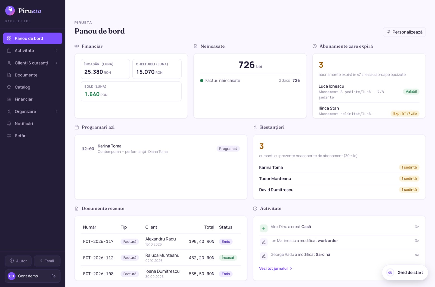This screenshot has height=287, width=435.
Task: Click the cube icon for Catalog
Action: pos(9,87)
